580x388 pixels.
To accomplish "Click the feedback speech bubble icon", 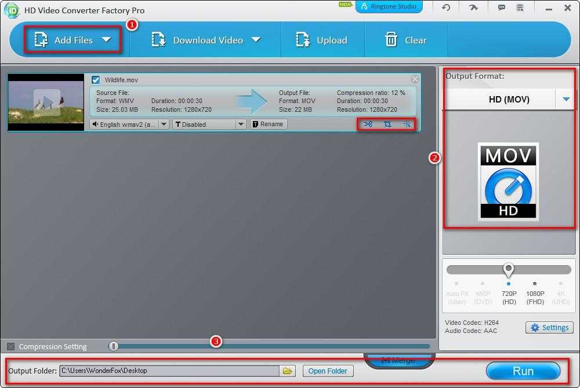I will [501, 8].
